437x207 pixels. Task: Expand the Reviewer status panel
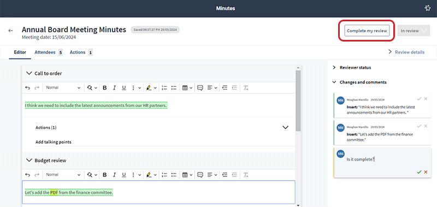pos(334,67)
